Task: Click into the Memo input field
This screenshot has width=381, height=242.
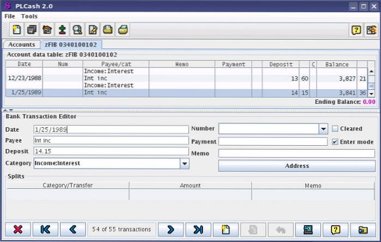Action: coord(297,153)
